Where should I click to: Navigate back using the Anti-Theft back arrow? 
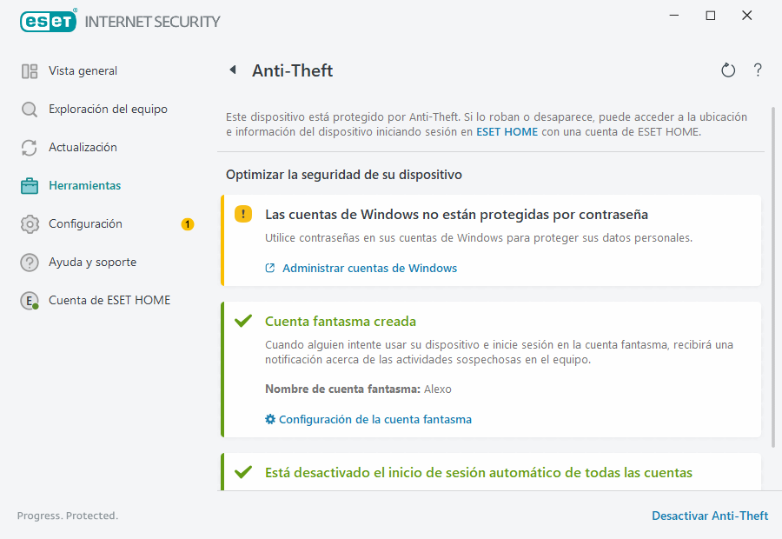pos(233,70)
